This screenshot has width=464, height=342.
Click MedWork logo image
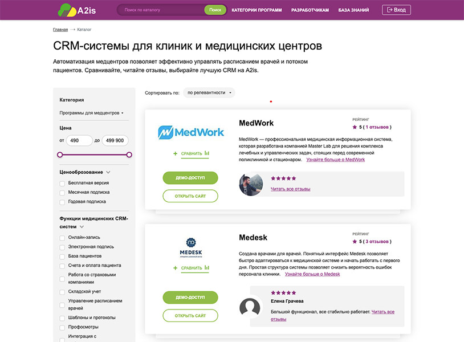(190, 132)
